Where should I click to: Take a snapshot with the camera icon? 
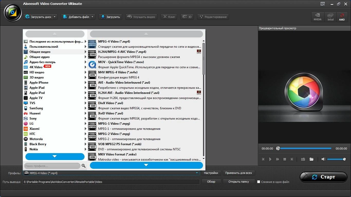pyautogui.click(x=303, y=159)
